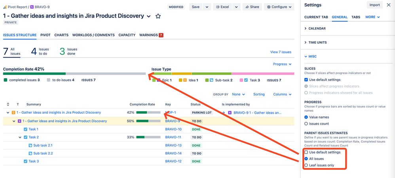
Task: Select the 4 Issues to do counter
Action: (x=40, y=51)
